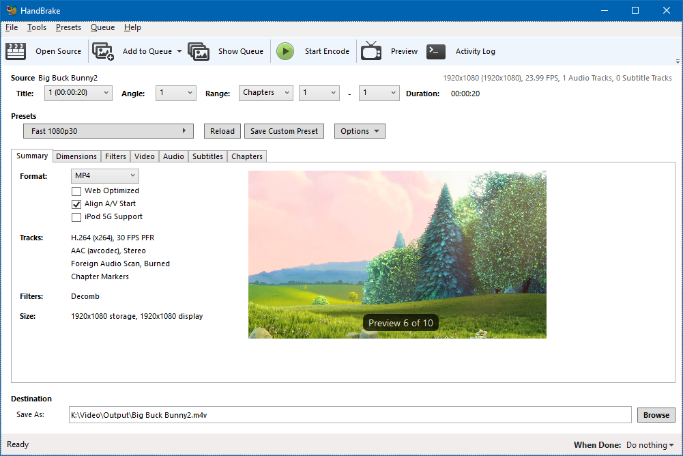Click the H.264 (x264), 30 FPS PFR track text
The image size is (683, 456).
pyautogui.click(x=113, y=238)
